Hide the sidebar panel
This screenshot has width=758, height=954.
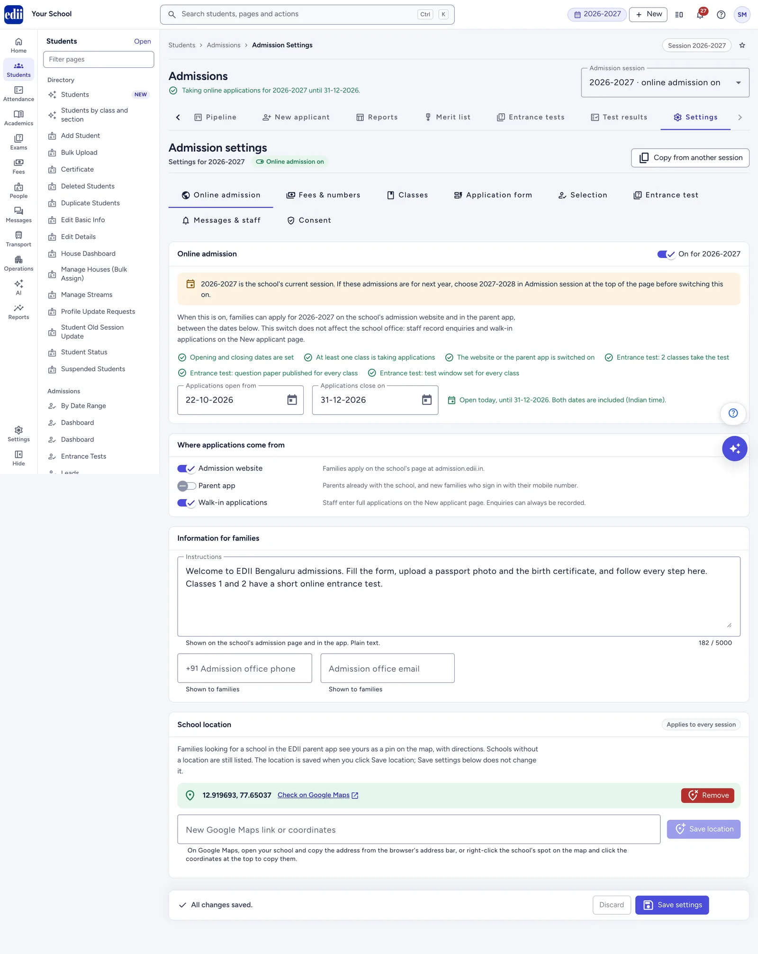pos(18,458)
